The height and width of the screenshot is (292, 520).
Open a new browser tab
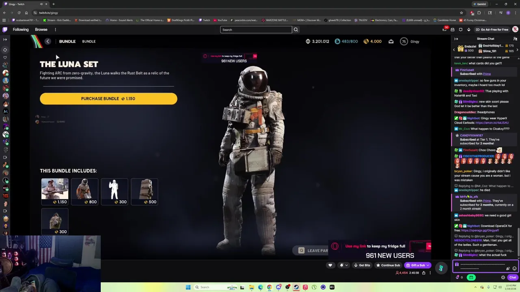53,4
